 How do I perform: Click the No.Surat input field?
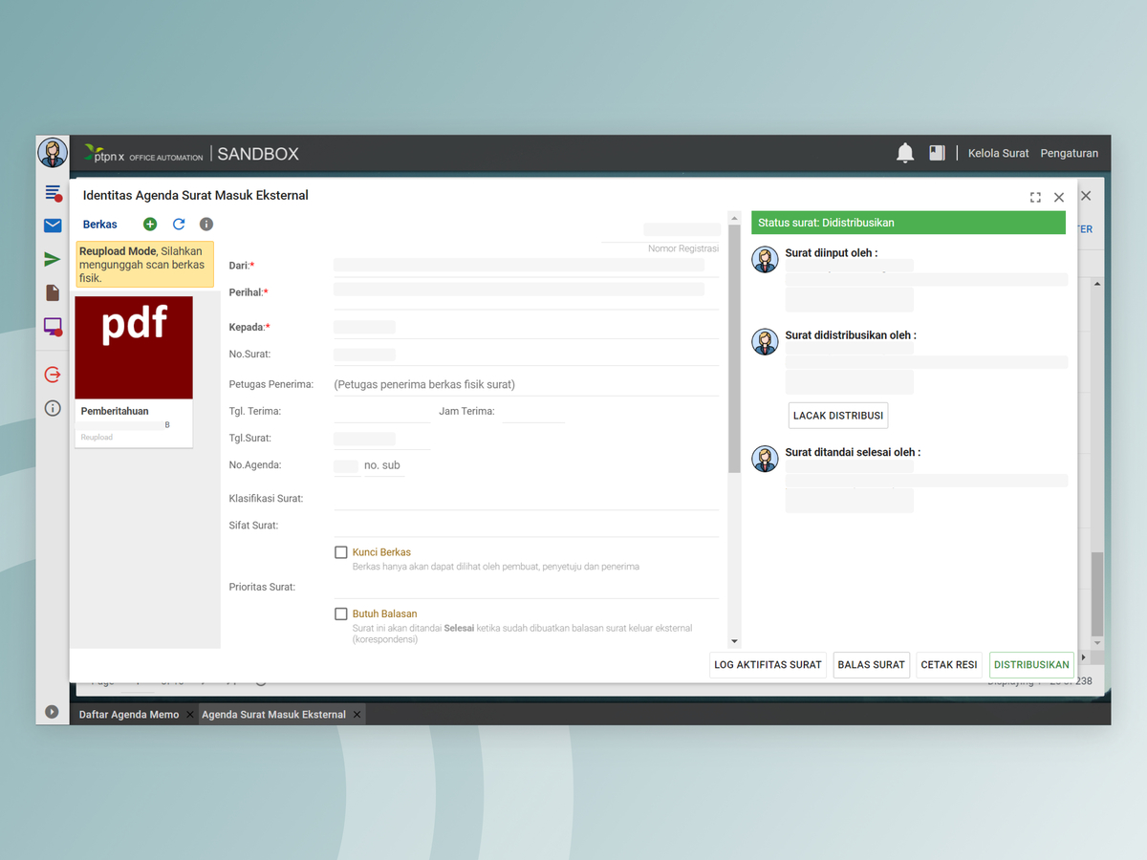[x=526, y=354]
